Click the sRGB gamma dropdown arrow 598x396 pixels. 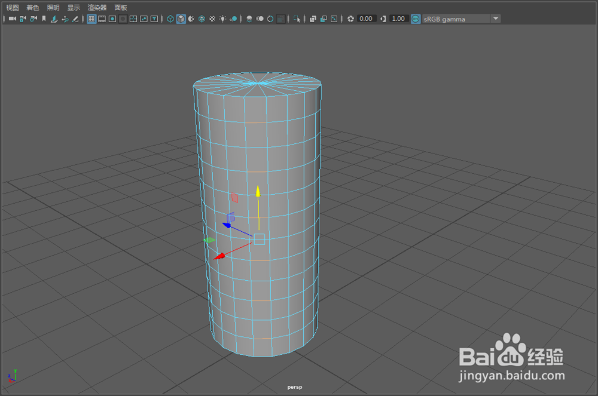[x=495, y=19]
